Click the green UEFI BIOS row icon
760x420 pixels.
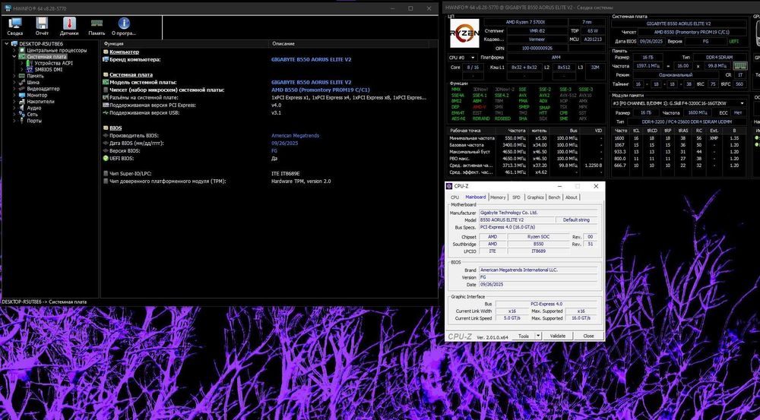[106, 159]
